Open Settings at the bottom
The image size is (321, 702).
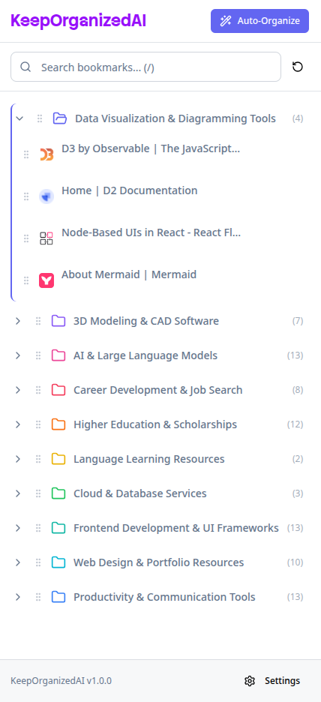coord(272,681)
